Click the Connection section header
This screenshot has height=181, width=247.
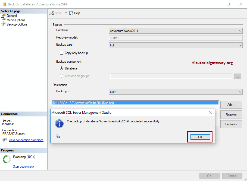(x=24, y=114)
